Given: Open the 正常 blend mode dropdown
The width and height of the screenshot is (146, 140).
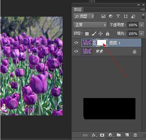Looking at the screenshot, I should (x=90, y=25).
